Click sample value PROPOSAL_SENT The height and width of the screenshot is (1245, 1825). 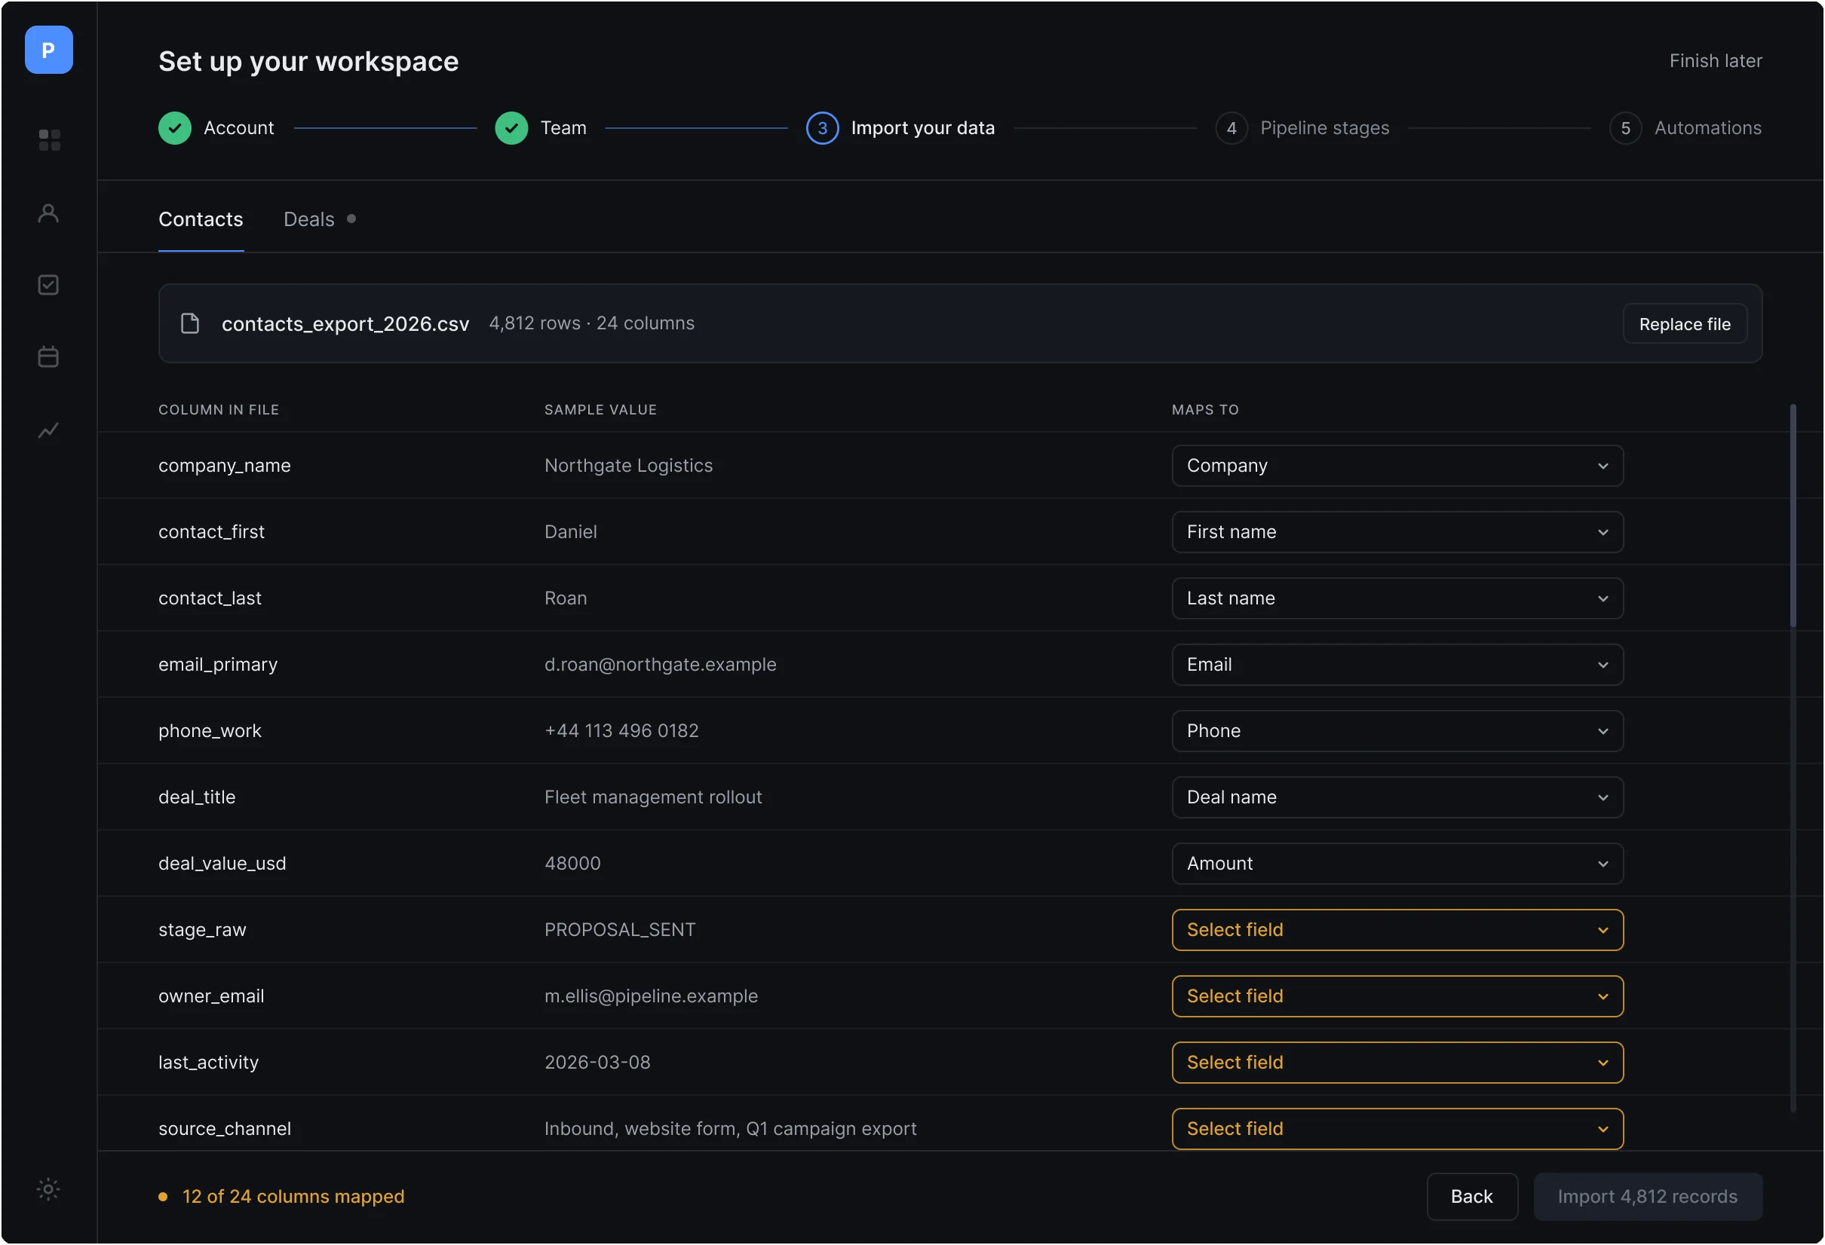(x=621, y=930)
